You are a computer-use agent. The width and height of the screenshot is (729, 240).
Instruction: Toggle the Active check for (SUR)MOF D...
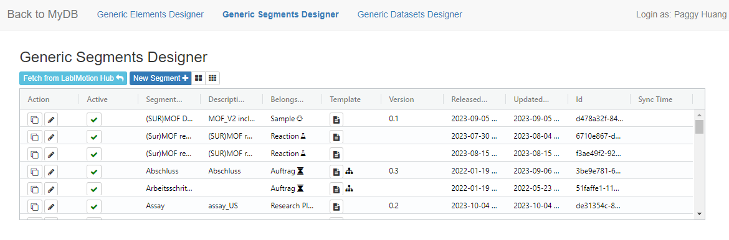coord(94,120)
